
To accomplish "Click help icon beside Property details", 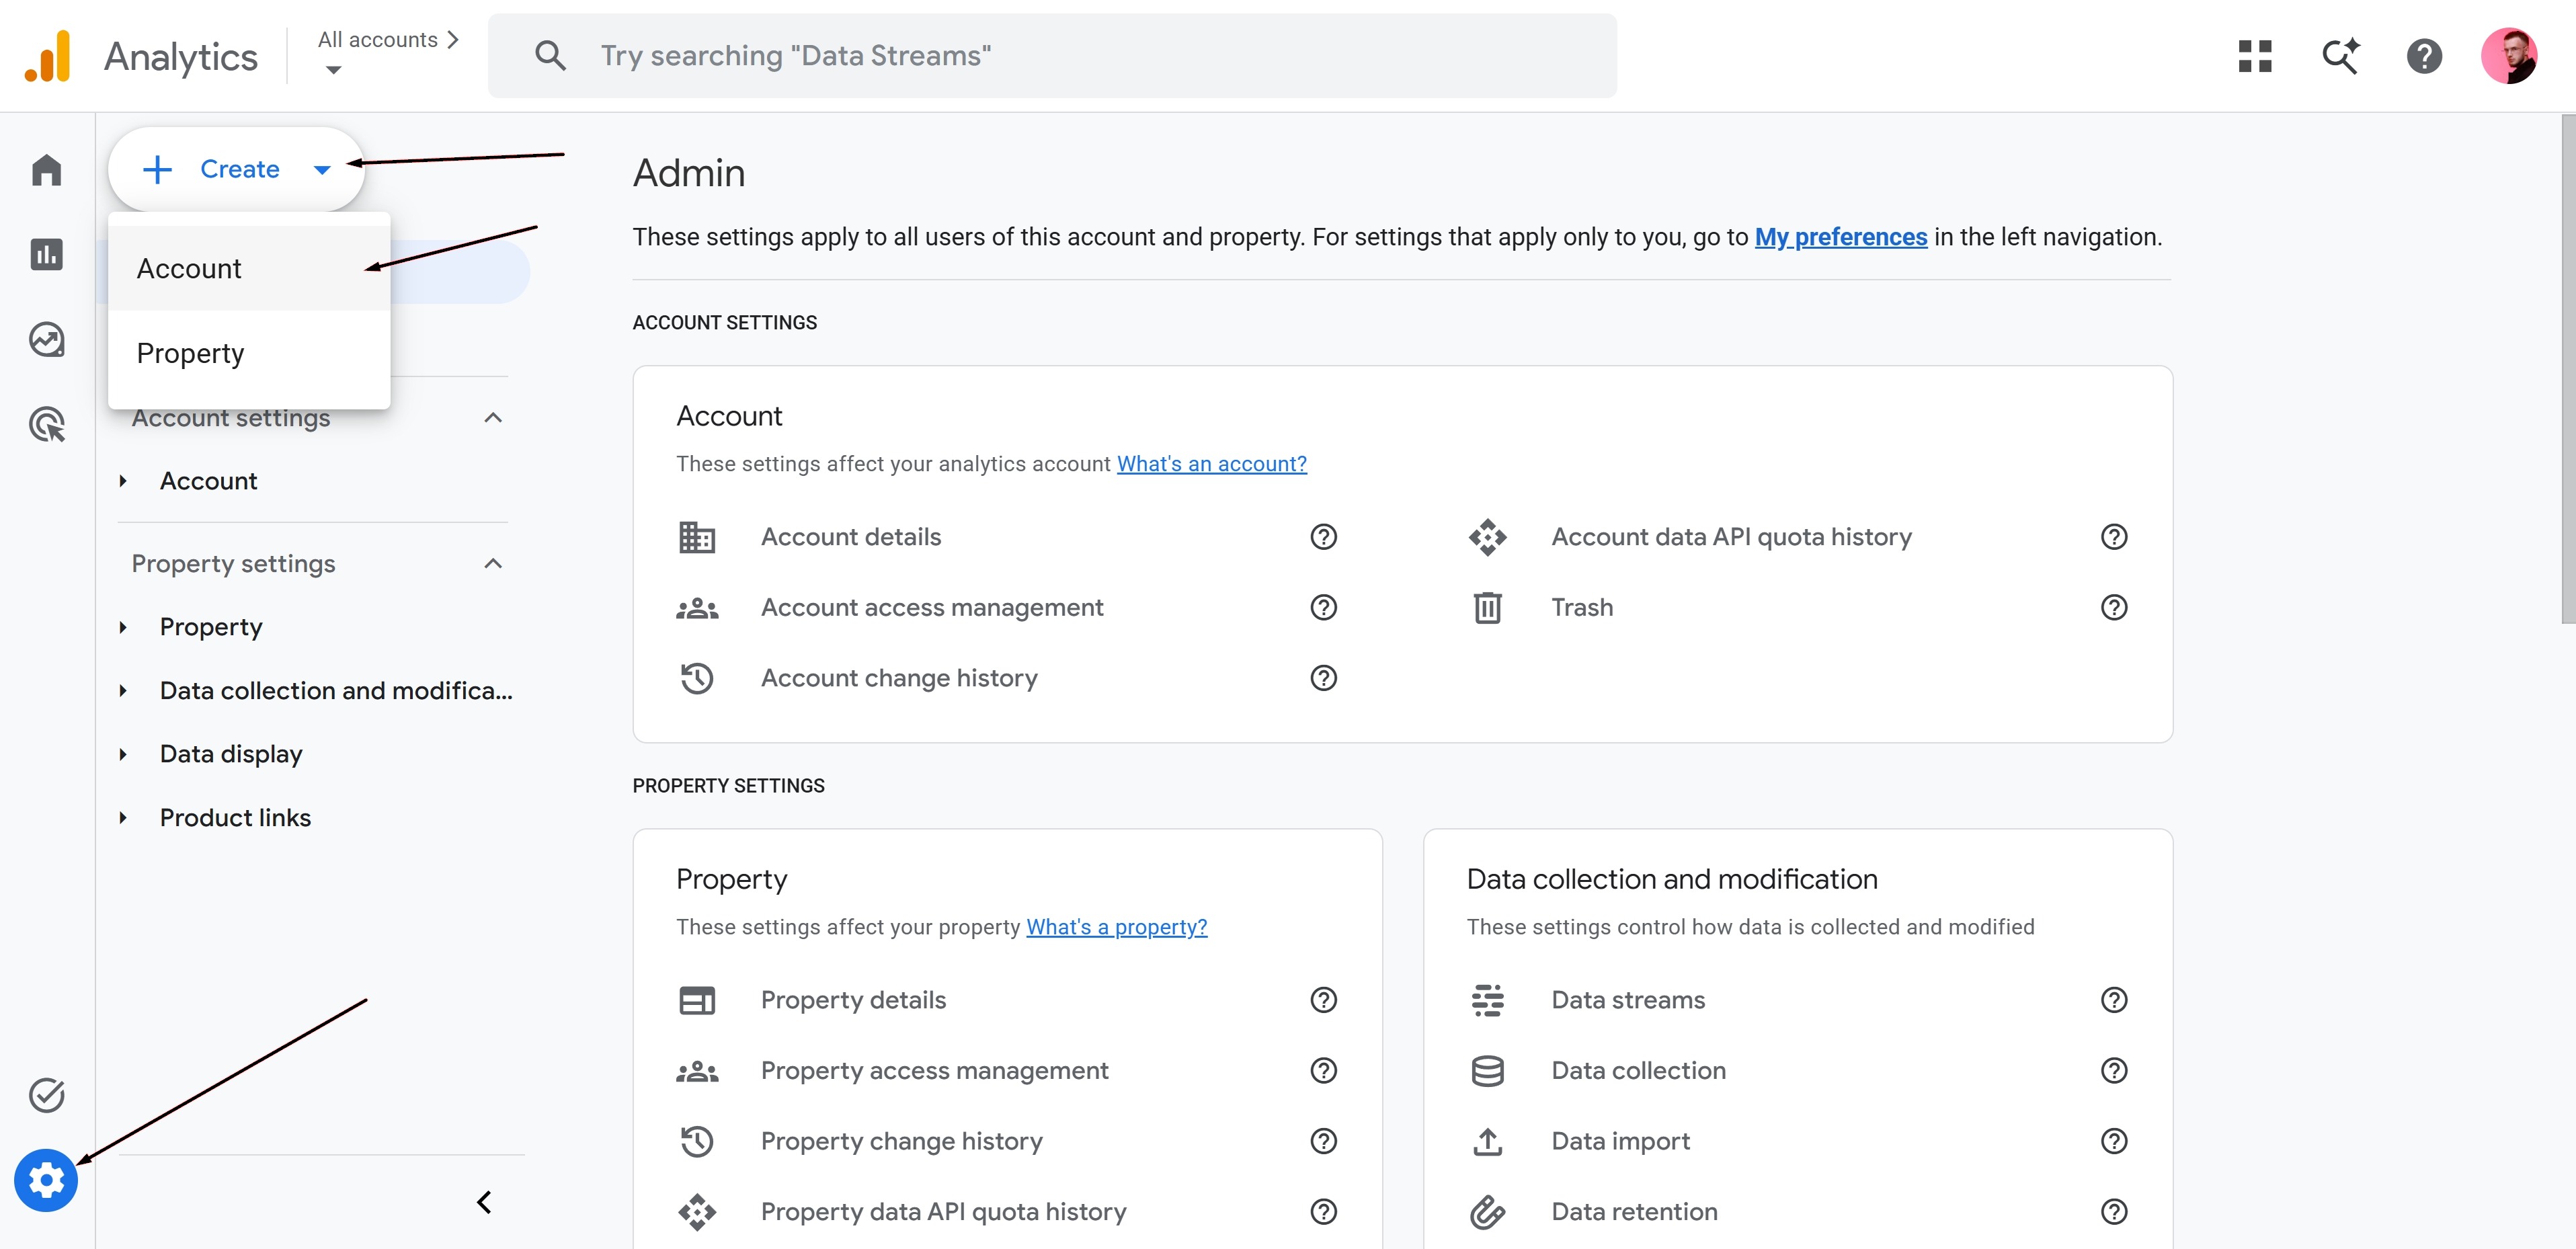I will click(1323, 1000).
